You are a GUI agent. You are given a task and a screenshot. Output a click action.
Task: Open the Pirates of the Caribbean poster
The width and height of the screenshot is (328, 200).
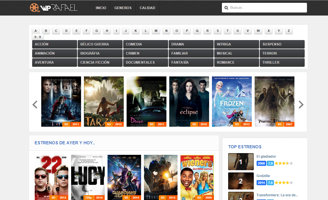[x=275, y=102]
